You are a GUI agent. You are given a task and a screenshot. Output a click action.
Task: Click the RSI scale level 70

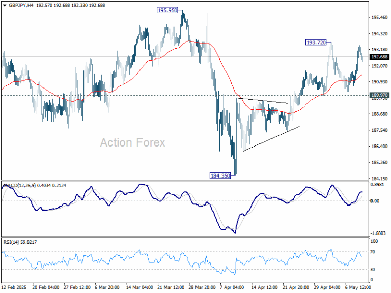coord(373,252)
